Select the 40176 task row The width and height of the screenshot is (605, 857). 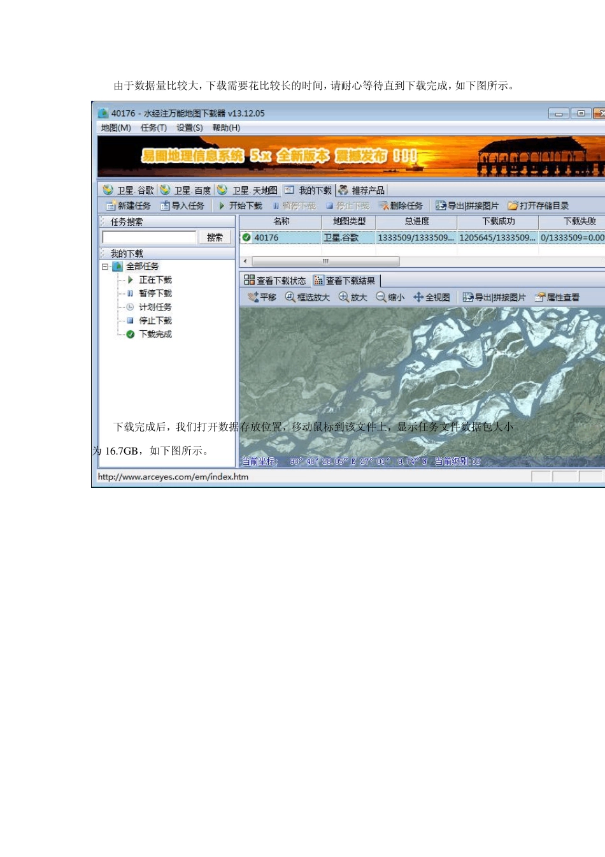422,237
